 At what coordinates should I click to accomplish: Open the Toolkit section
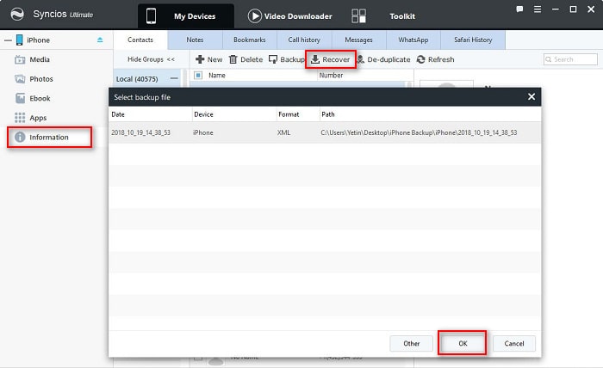click(402, 16)
